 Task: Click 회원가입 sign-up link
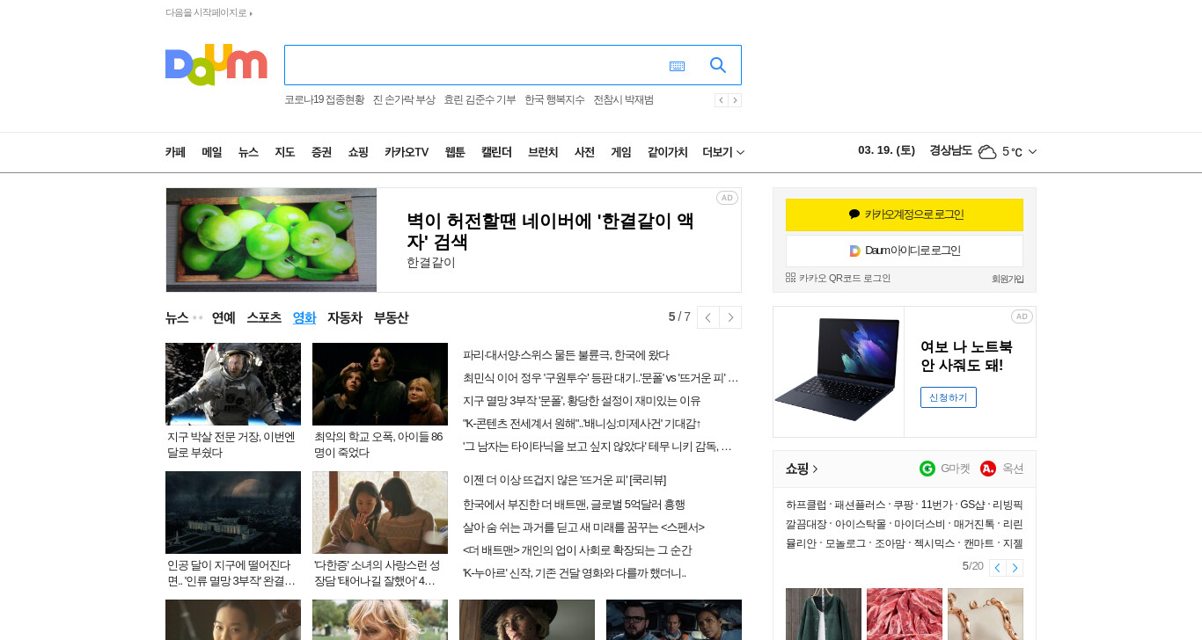1008,279
